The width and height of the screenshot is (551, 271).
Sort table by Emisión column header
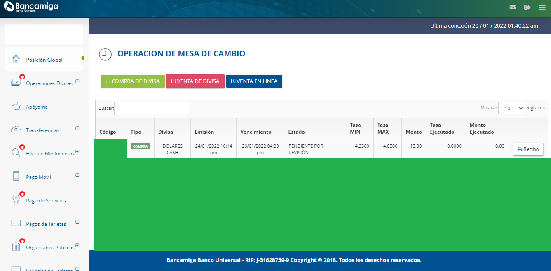point(204,132)
